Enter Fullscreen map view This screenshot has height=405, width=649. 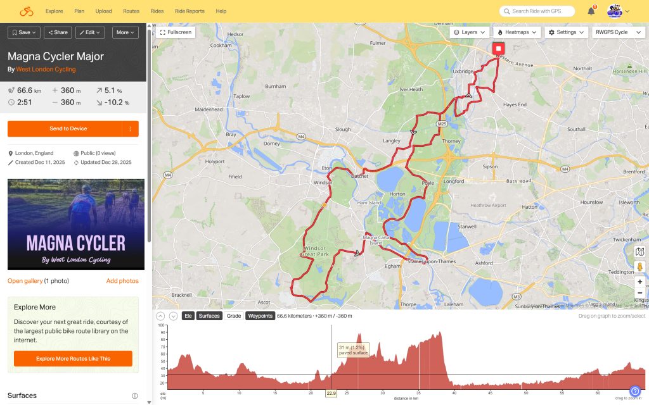point(176,32)
